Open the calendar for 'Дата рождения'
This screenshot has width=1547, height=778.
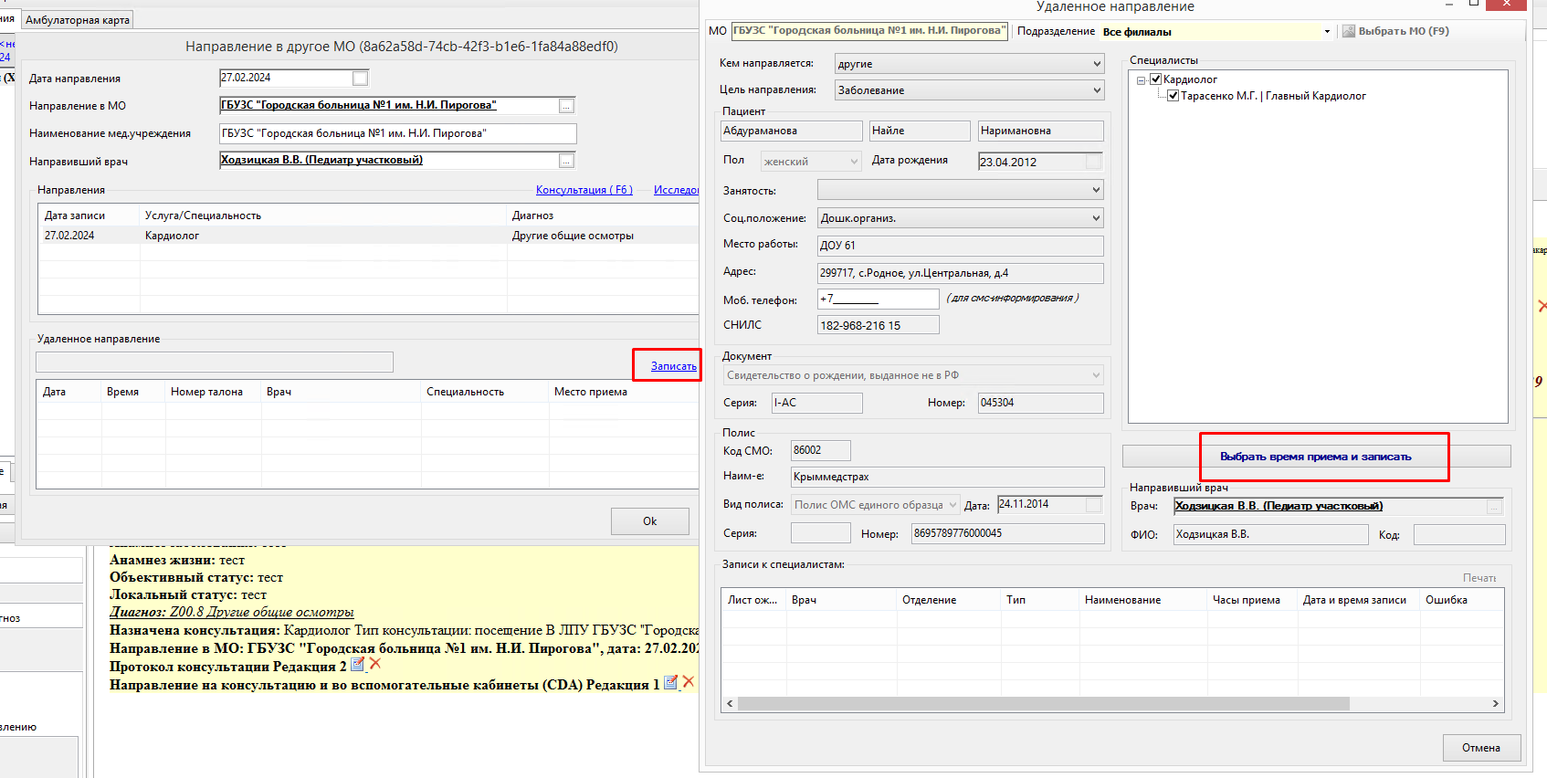(1093, 162)
